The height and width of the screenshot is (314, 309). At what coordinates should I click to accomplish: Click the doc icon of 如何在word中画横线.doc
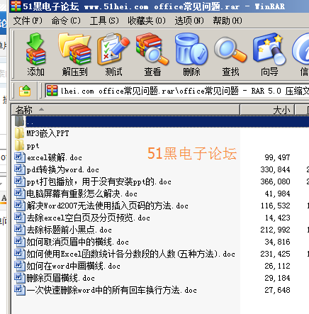coord(20,266)
